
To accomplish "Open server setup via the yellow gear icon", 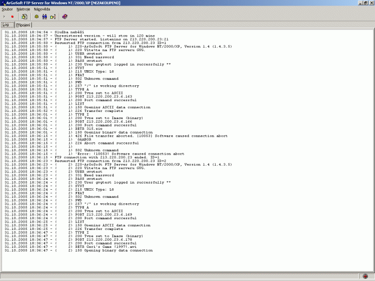I will [x=37, y=17].
